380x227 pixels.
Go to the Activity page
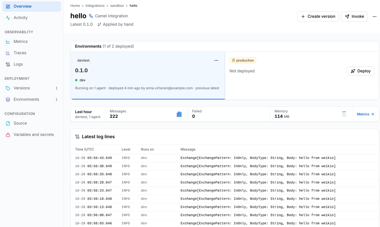tap(31, 18)
